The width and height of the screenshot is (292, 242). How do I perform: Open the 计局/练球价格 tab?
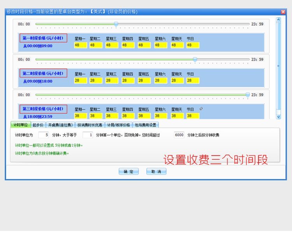[x=119, y=125]
